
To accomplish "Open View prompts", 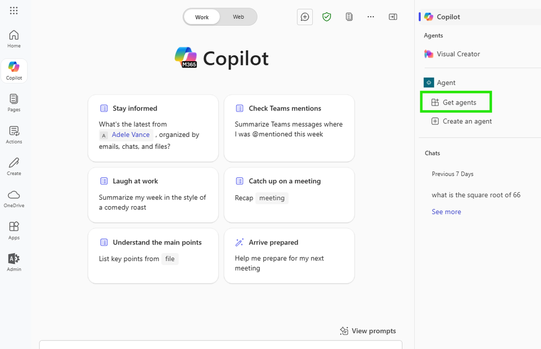I will pyautogui.click(x=368, y=331).
